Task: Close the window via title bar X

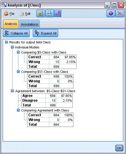Action: [x=121, y=5]
